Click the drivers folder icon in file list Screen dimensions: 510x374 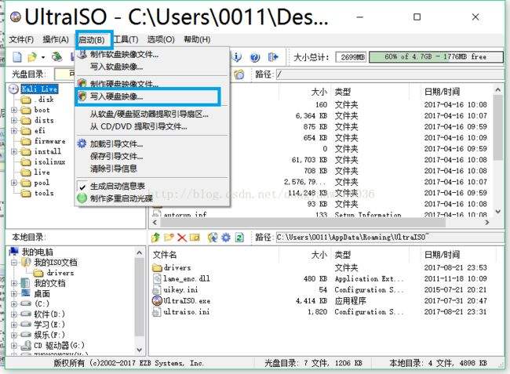tap(157, 267)
